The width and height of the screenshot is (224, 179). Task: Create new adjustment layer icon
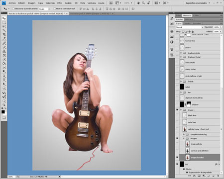coord(204,176)
